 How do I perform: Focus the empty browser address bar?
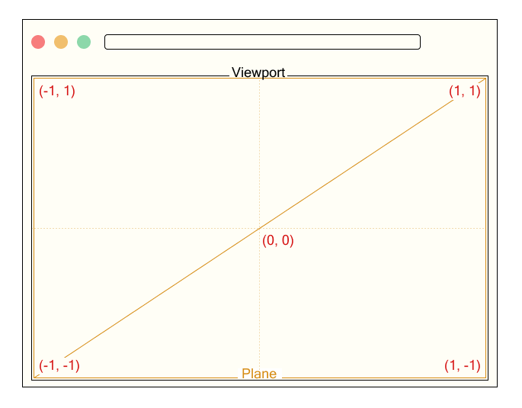pos(262,42)
